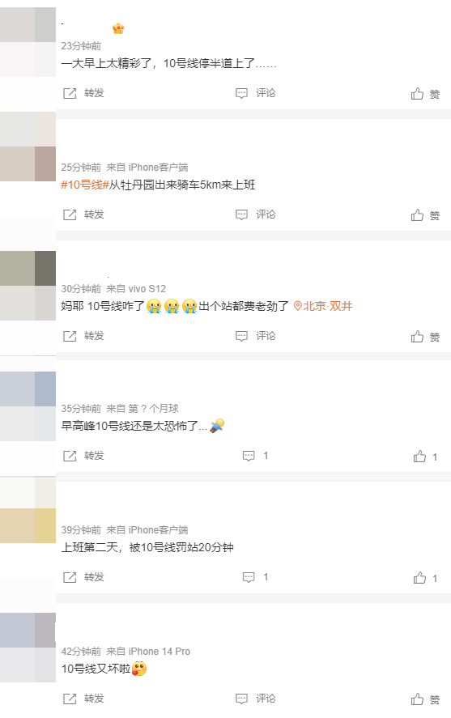The width and height of the screenshot is (451, 718).
Task: Open the single comment on 早高峰10号线 post
Action: (255, 456)
